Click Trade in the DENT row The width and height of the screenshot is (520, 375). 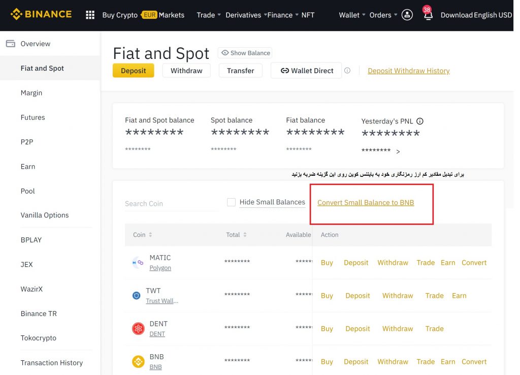tap(435, 329)
